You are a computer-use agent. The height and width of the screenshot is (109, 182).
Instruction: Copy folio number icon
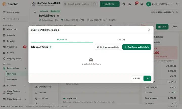point(177,12)
